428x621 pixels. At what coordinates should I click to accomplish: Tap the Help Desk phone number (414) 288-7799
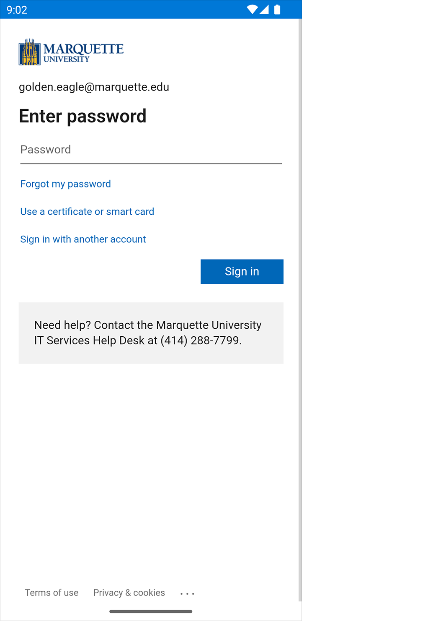click(200, 340)
